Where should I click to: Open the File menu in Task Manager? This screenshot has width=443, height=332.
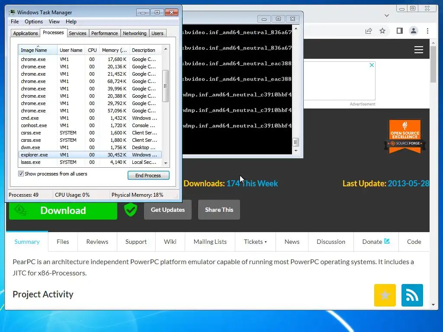[x=15, y=22]
